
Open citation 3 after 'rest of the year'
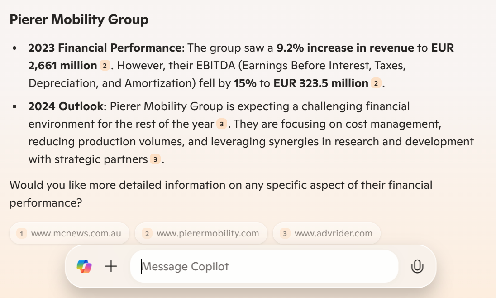pos(222,124)
